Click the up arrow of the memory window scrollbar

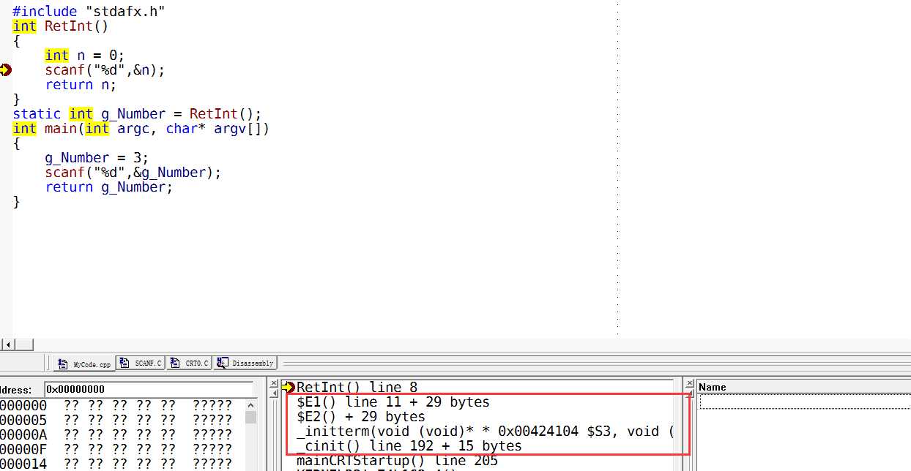(250, 404)
